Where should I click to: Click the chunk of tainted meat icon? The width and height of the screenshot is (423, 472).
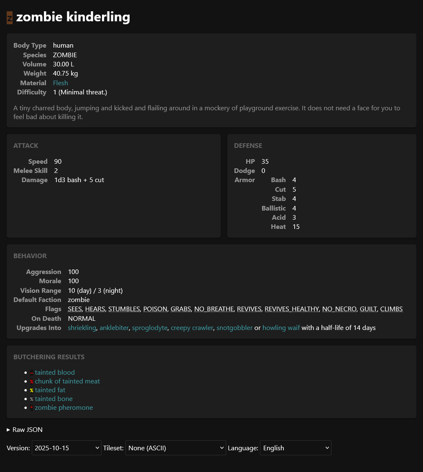pos(32,382)
